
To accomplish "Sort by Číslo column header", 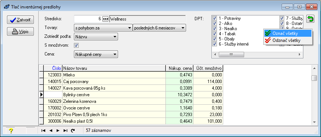I will tap(53, 68).
